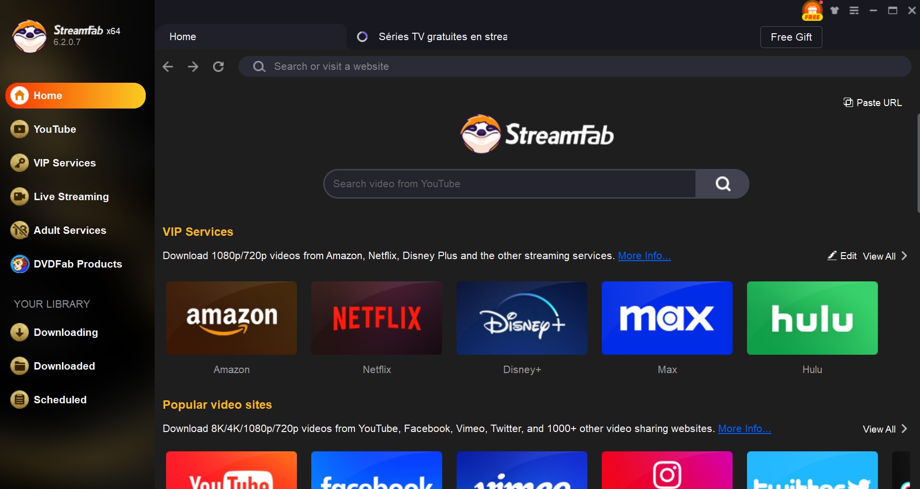Viewport: 920px width, 489px height.
Task: Open the skin/theme shirt icon
Action: tap(835, 10)
